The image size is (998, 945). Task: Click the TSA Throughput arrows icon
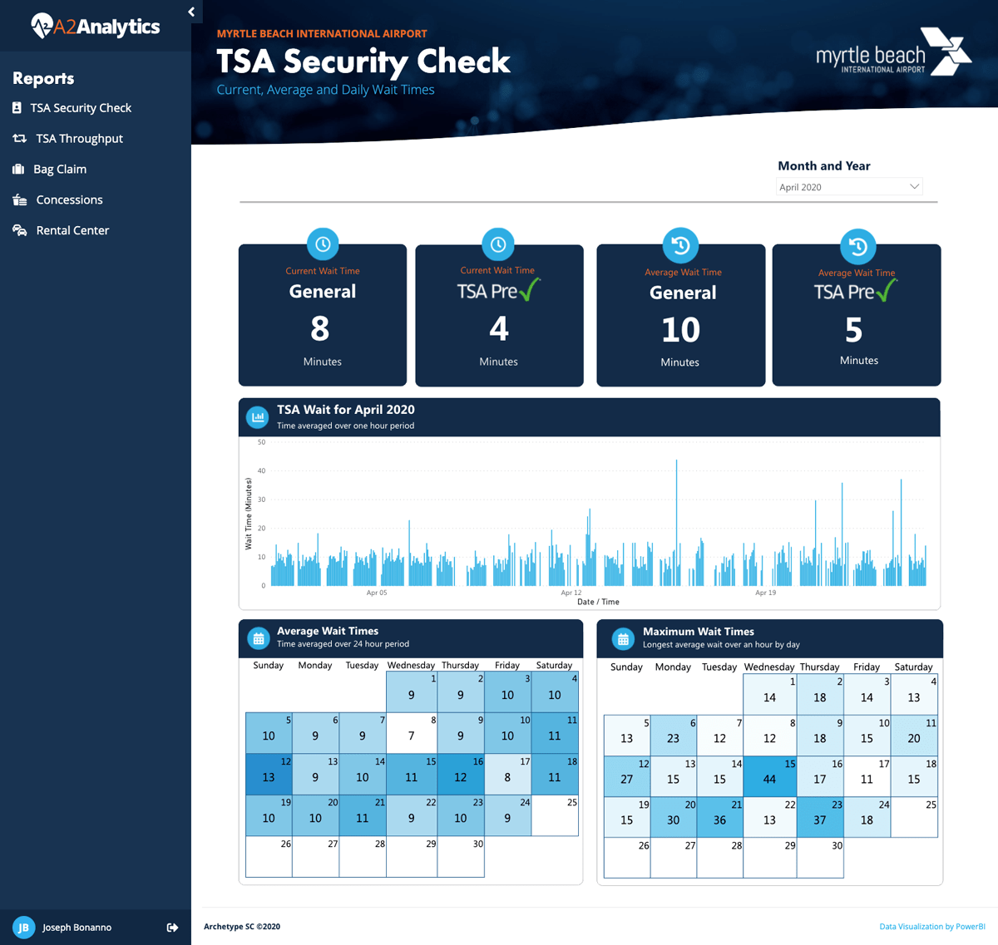point(19,139)
